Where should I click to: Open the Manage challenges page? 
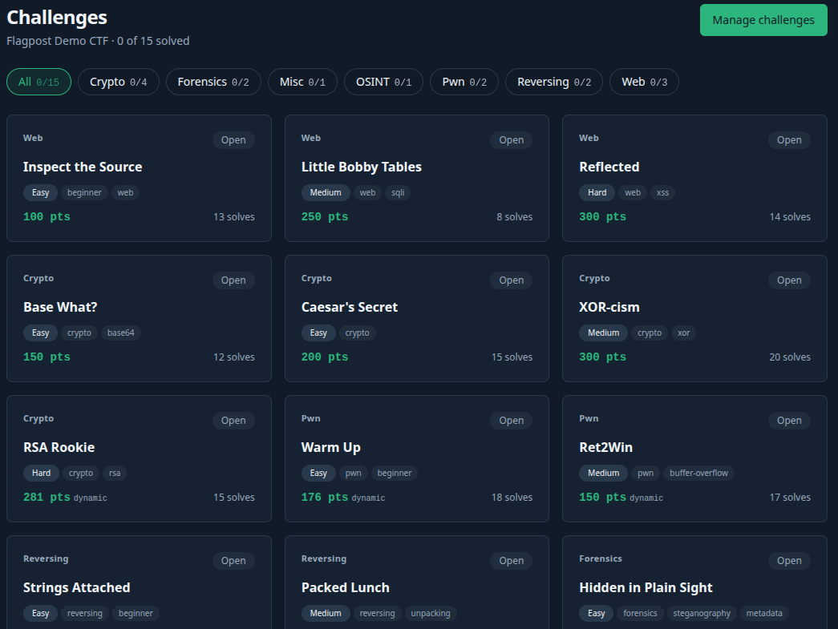(763, 20)
